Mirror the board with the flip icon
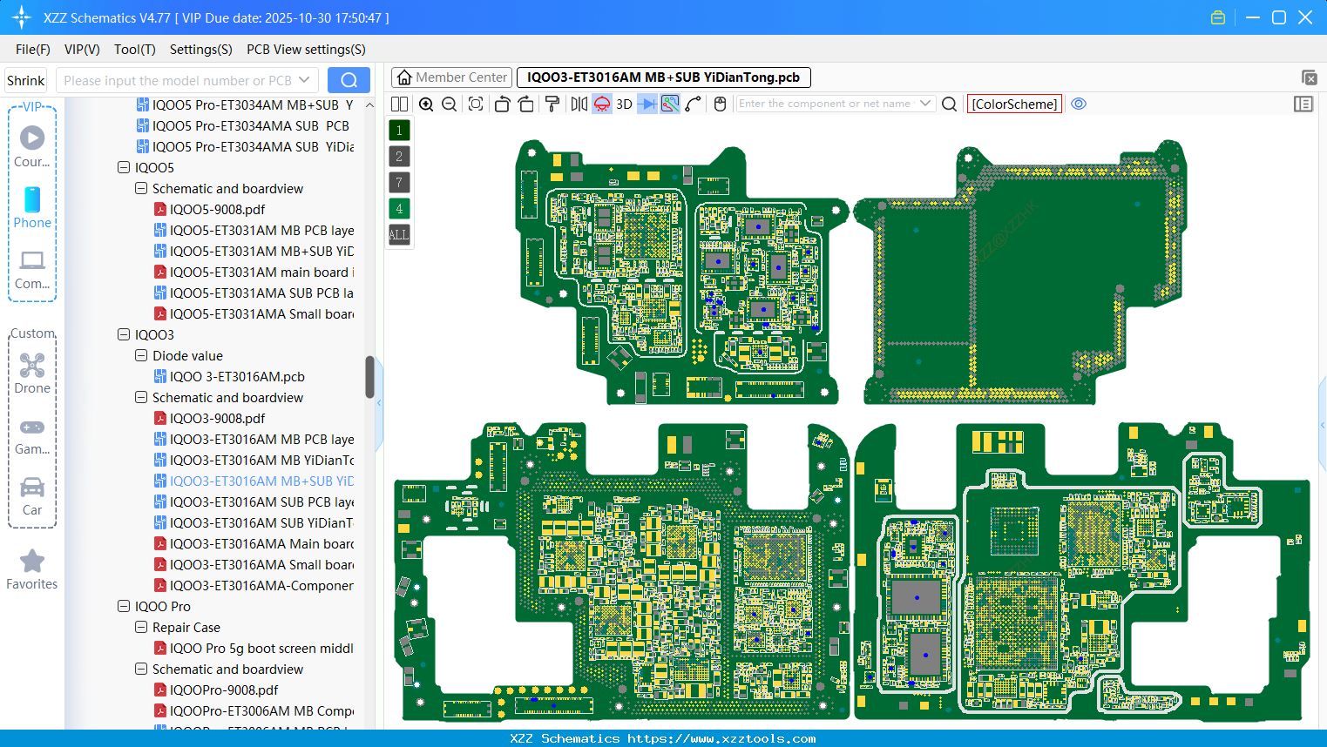 pos(579,104)
